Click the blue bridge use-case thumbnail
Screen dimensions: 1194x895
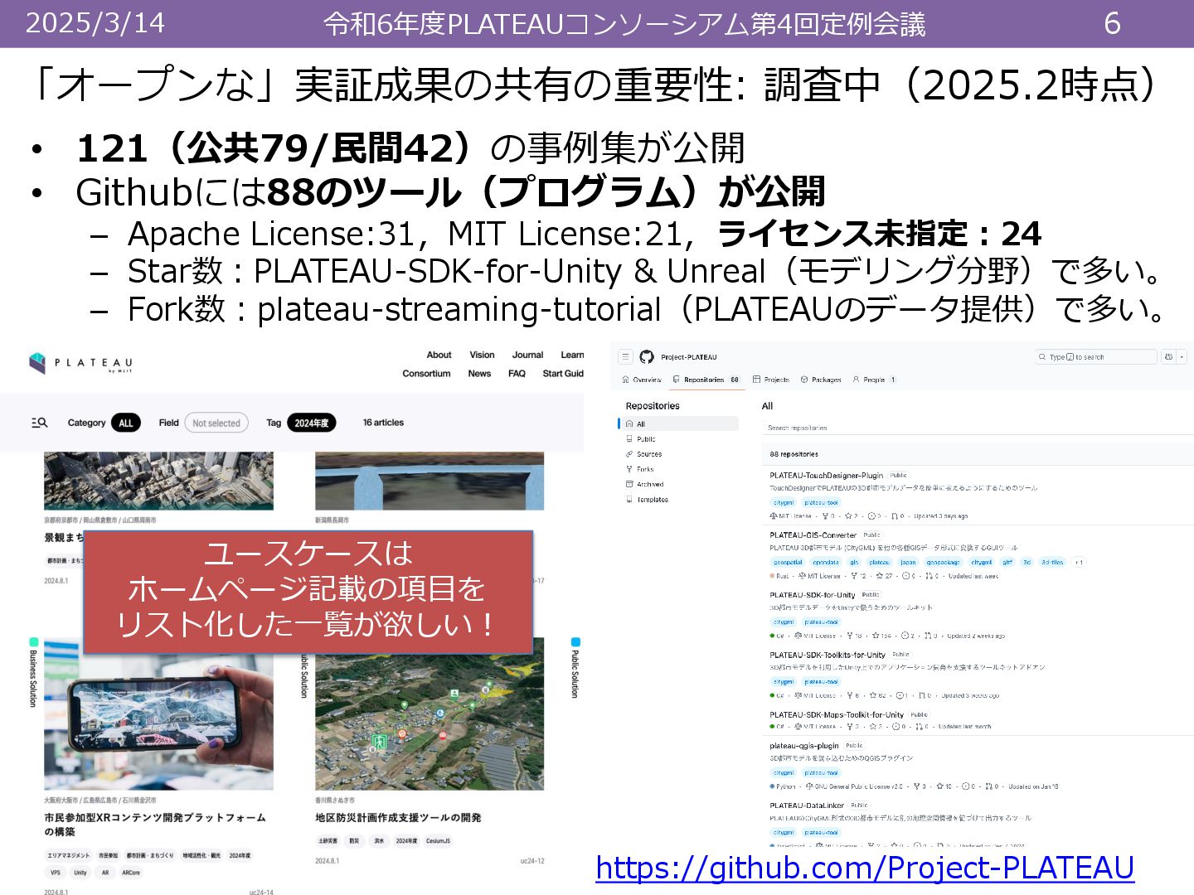click(430, 481)
